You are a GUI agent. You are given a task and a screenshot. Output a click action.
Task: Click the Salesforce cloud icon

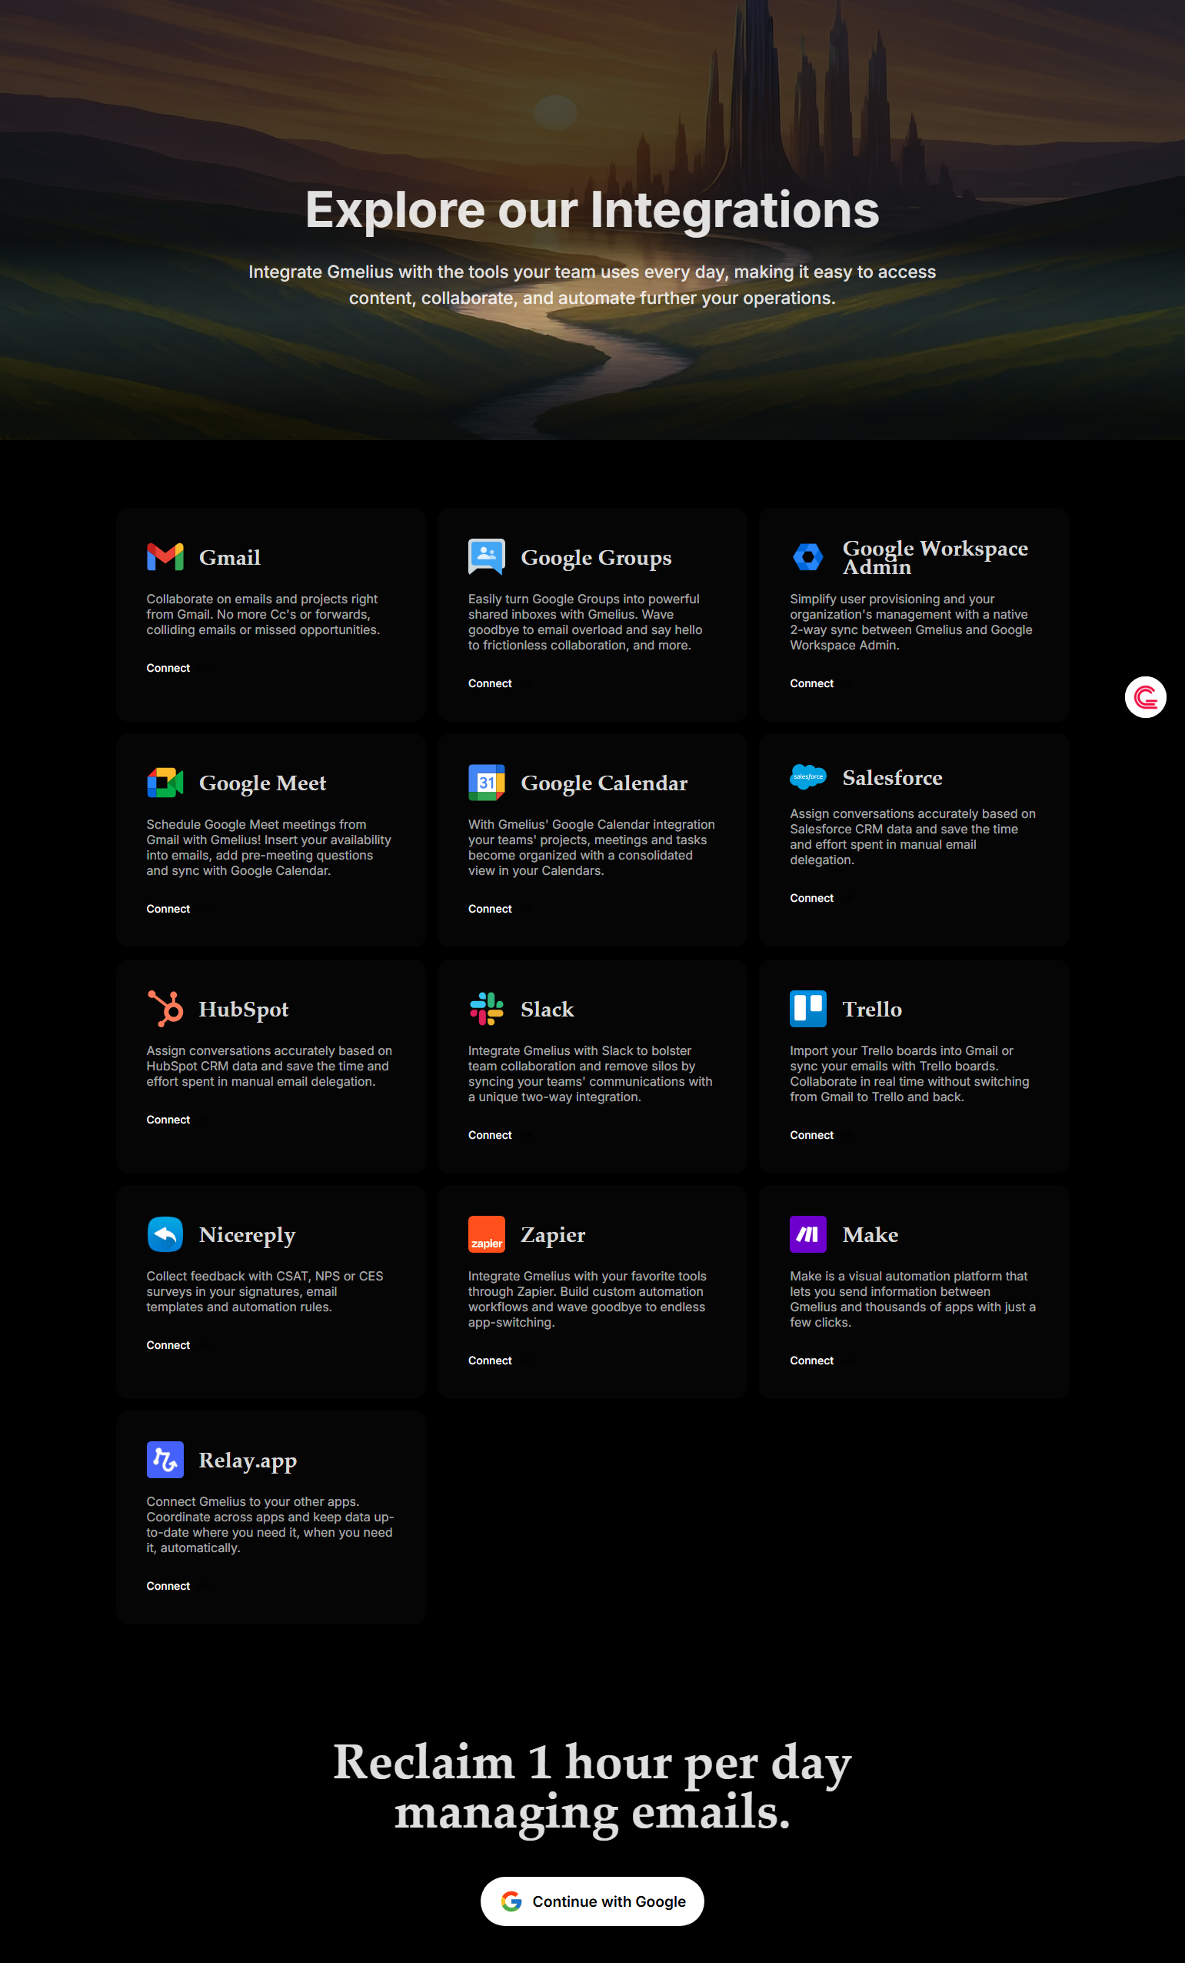pos(808,776)
